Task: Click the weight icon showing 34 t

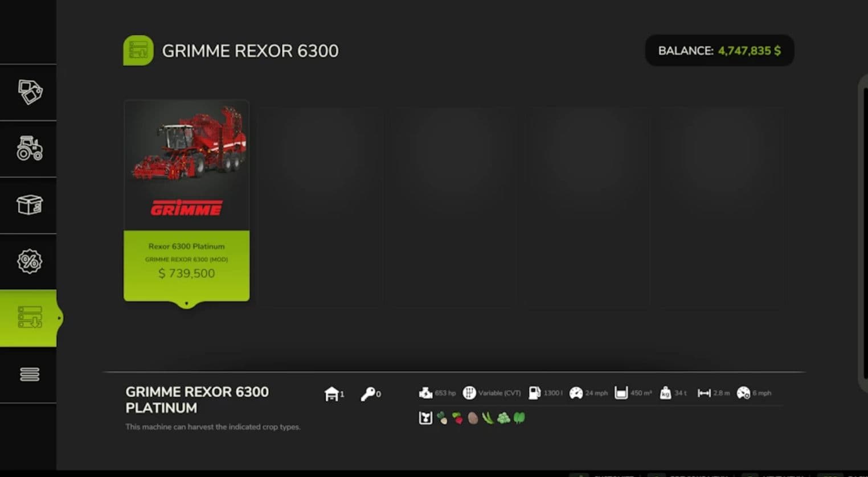Action: 665,393
